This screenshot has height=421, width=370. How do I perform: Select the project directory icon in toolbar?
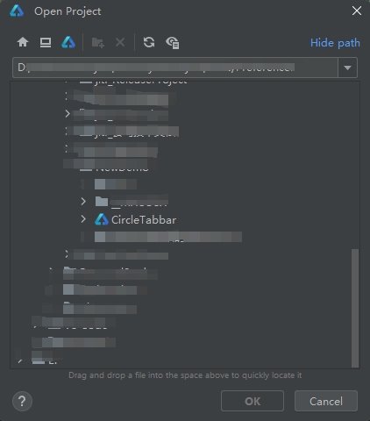(68, 42)
